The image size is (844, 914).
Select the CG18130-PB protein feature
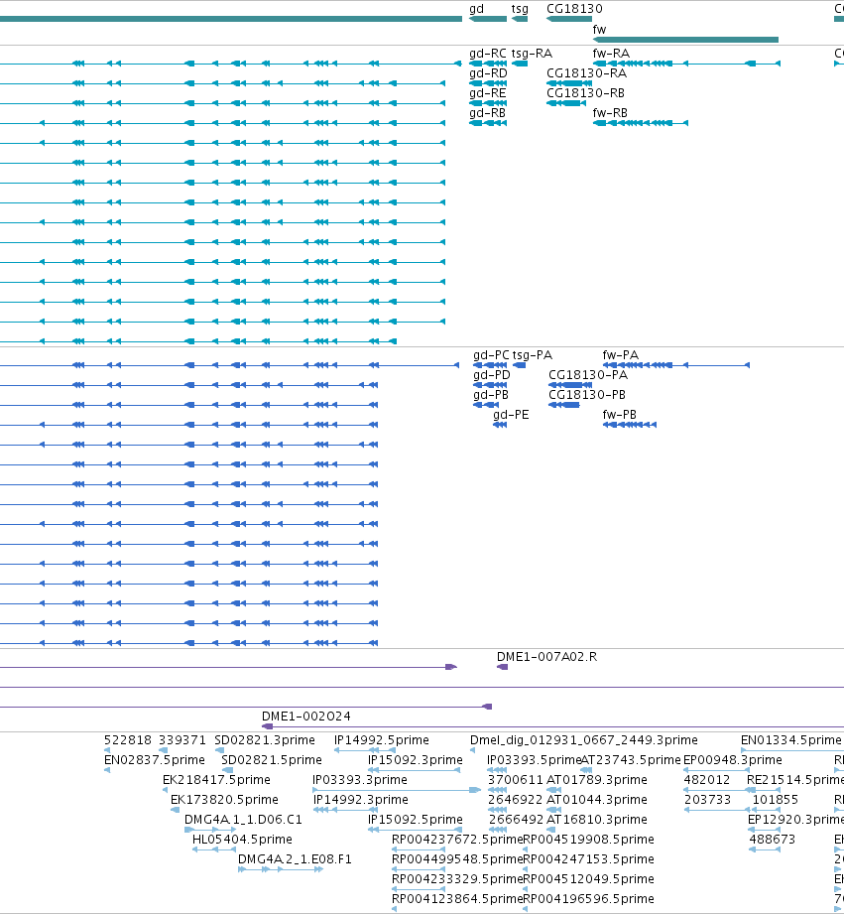[564, 405]
